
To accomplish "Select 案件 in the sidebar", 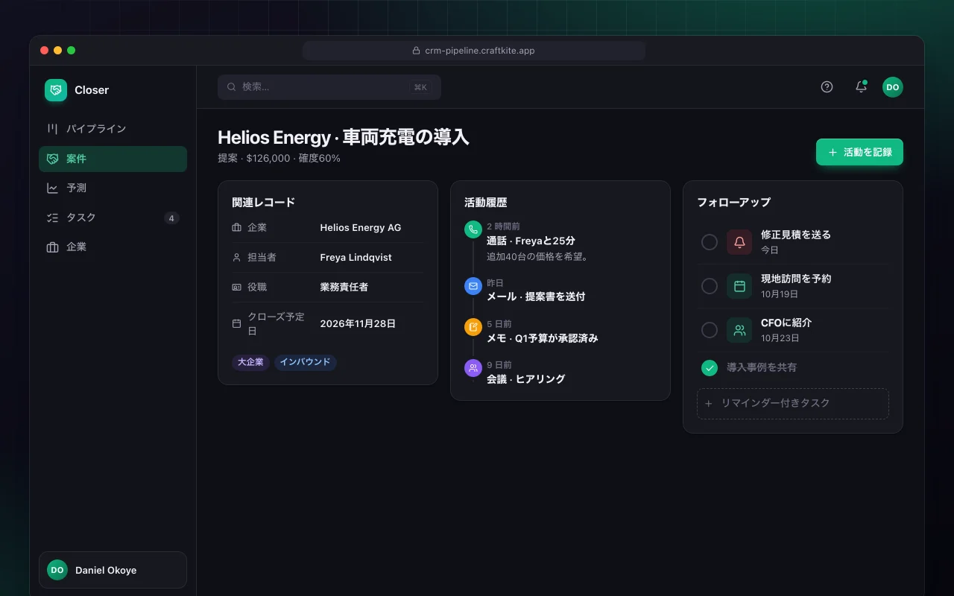I will click(113, 159).
